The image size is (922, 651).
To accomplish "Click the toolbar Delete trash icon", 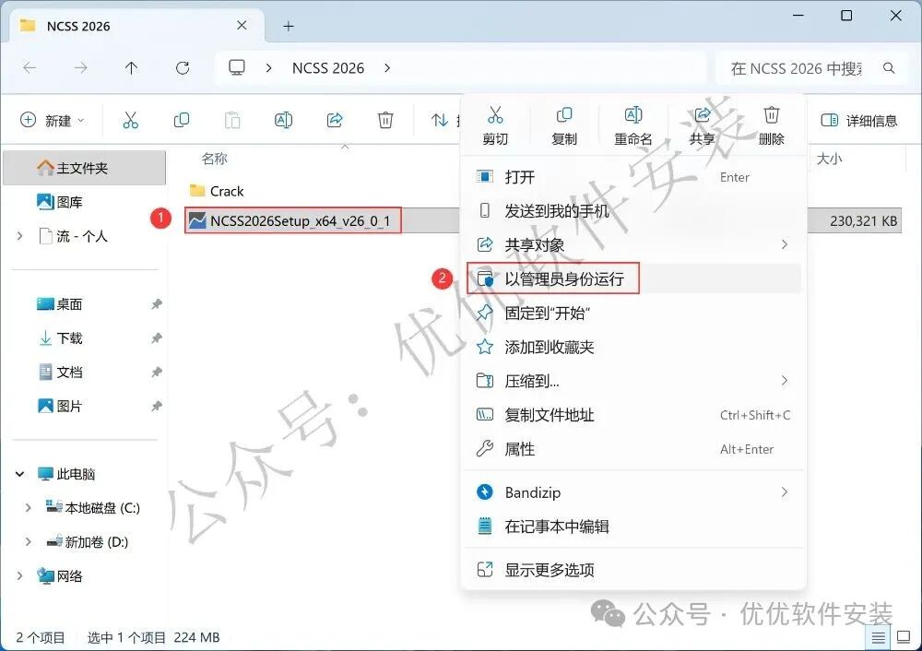I will coord(385,120).
